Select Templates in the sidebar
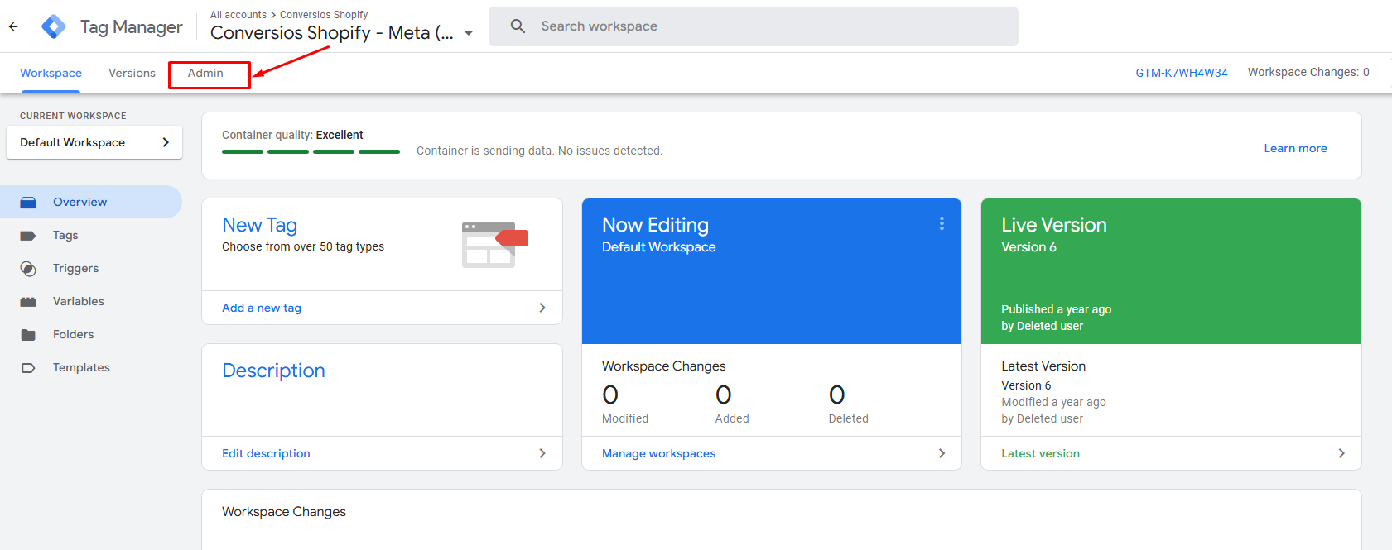This screenshot has width=1392, height=550. click(81, 367)
